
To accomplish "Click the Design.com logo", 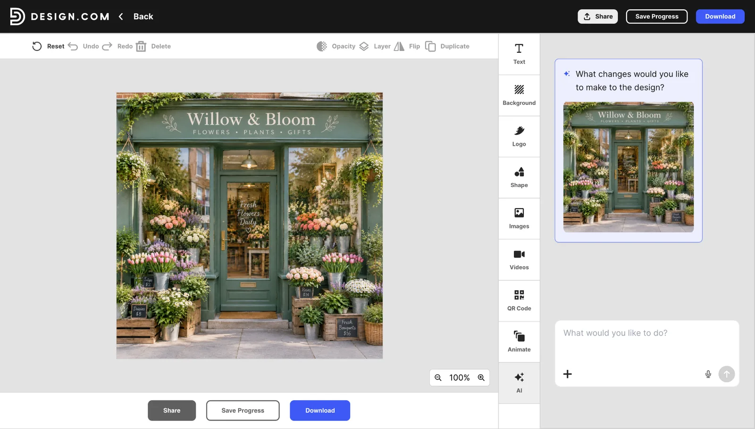I will [x=59, y=17].
